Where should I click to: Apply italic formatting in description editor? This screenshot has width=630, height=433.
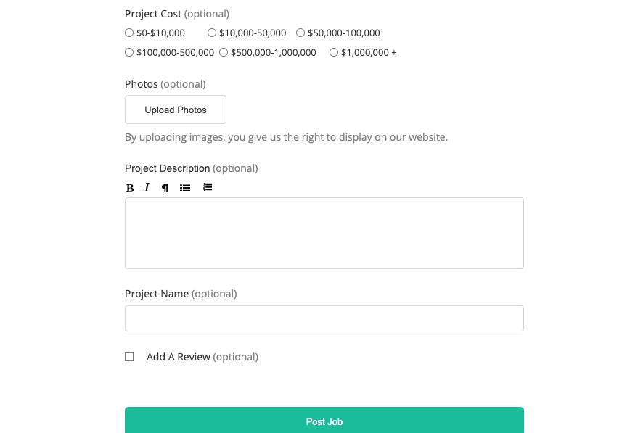[147, 188]
